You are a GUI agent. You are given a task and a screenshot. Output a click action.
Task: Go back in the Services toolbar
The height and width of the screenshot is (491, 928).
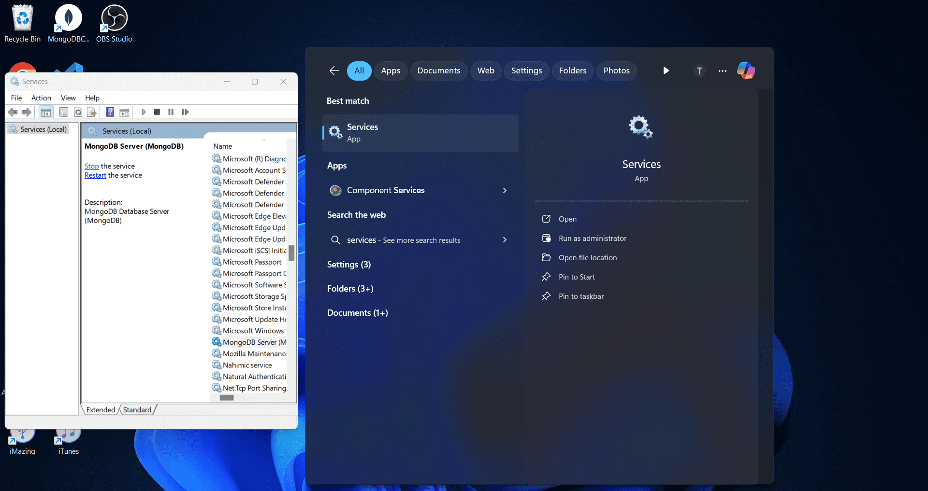coord(13,112)
